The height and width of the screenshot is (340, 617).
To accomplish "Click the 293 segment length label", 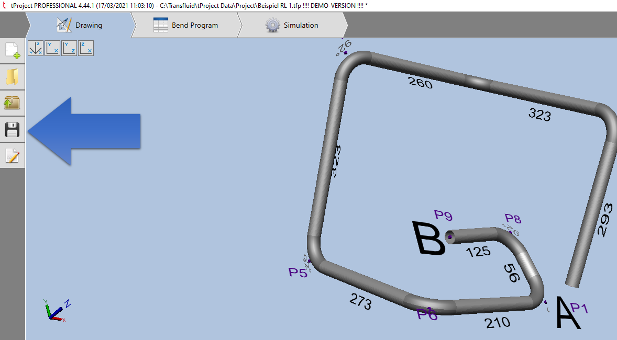I will [603, 220].
